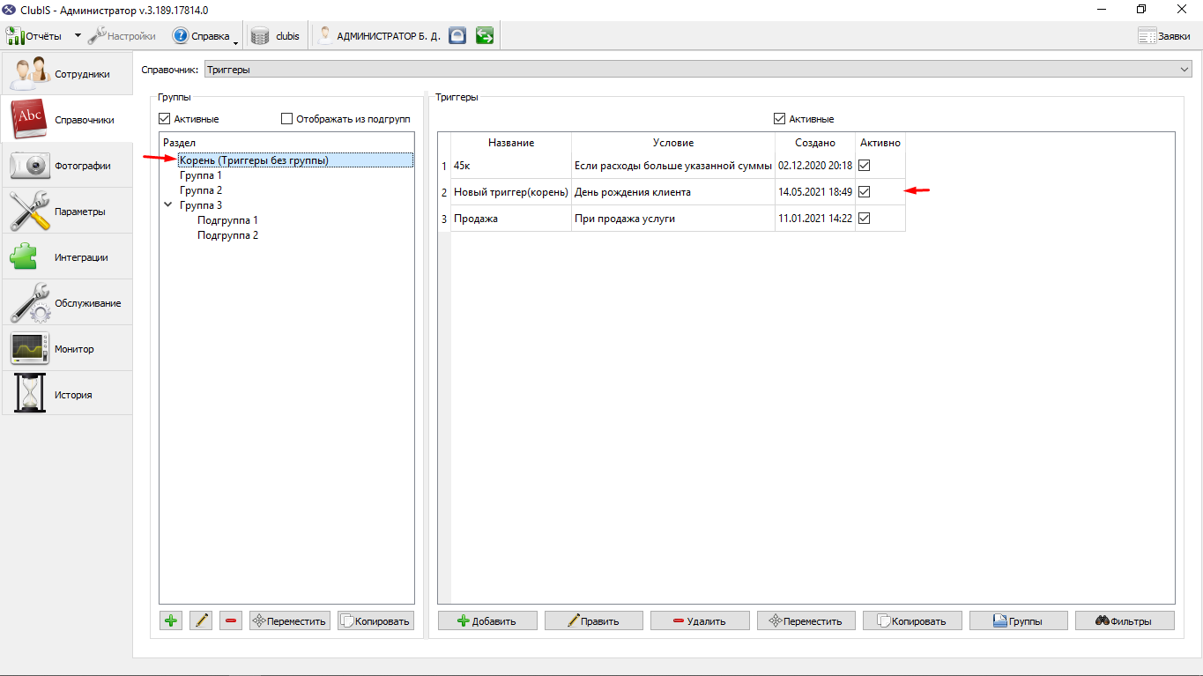Open the Фотографии section
The image size is (1203, 676).
pyautogui.click(x=67, y=166)
